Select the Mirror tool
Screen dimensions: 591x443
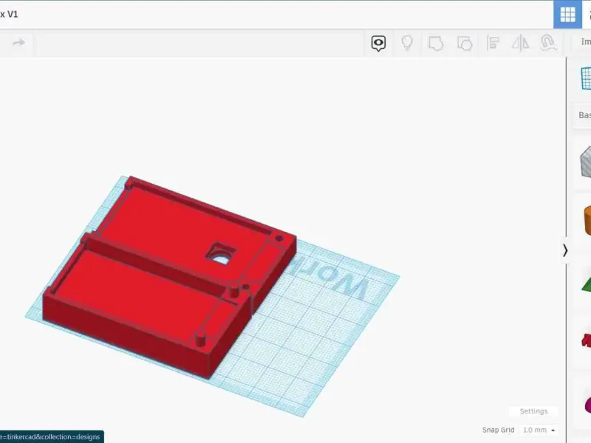pos(520,43)
